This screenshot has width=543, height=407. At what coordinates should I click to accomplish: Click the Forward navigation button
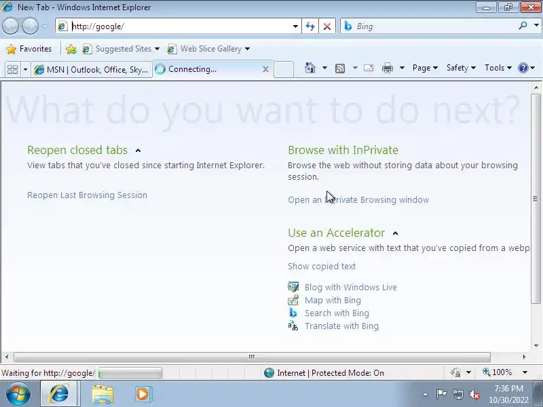(x=30, y=26)
